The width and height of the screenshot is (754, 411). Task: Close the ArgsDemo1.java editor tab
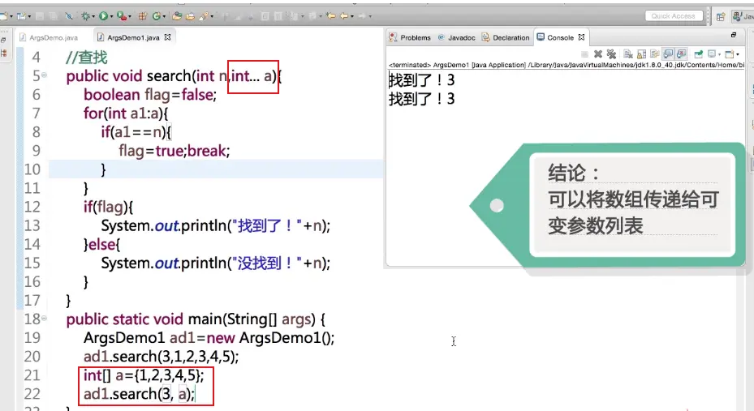click(167, 37)
